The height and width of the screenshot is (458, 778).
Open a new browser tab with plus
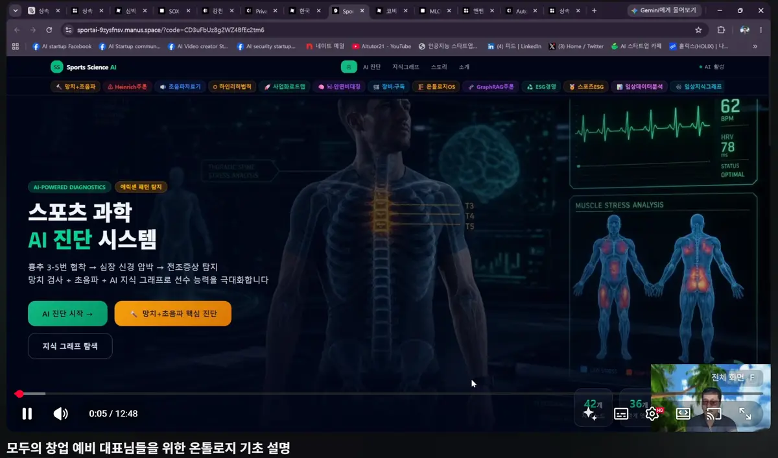tap(594, 10)
